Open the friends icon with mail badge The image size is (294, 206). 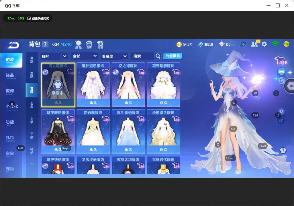[x=255, y=44]
